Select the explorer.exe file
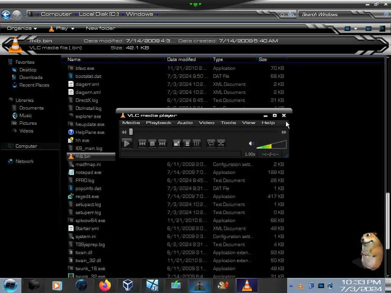The width and height of the screenshot is (391, 293). click(x=88, y=116)
